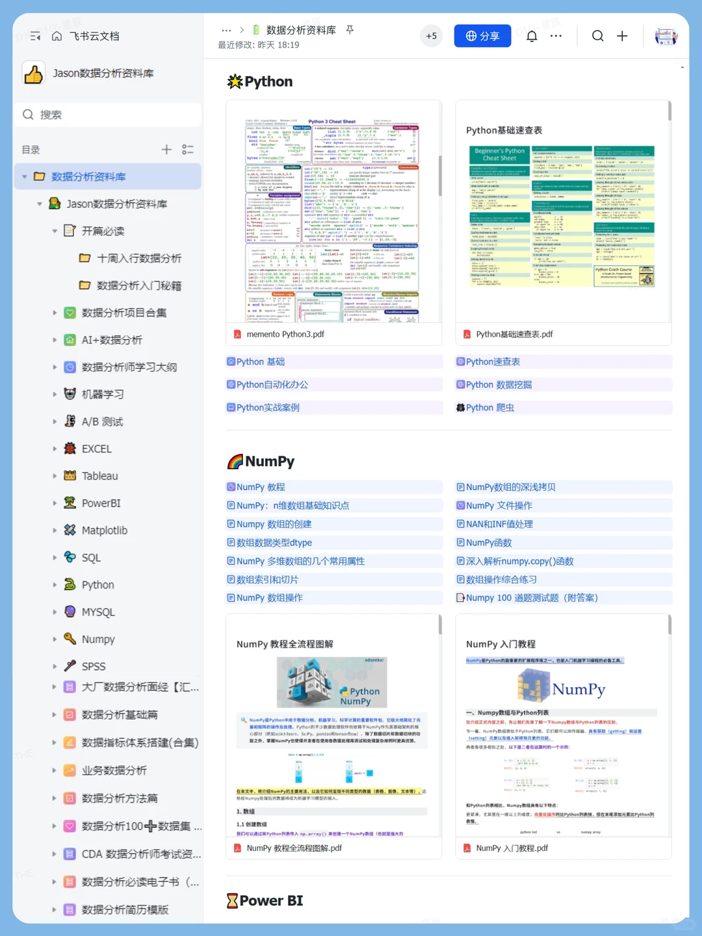Viewport: 702px width, 936px height.
Task: Collapse the sidebar with the menu icon
Action: click(35, 36)
